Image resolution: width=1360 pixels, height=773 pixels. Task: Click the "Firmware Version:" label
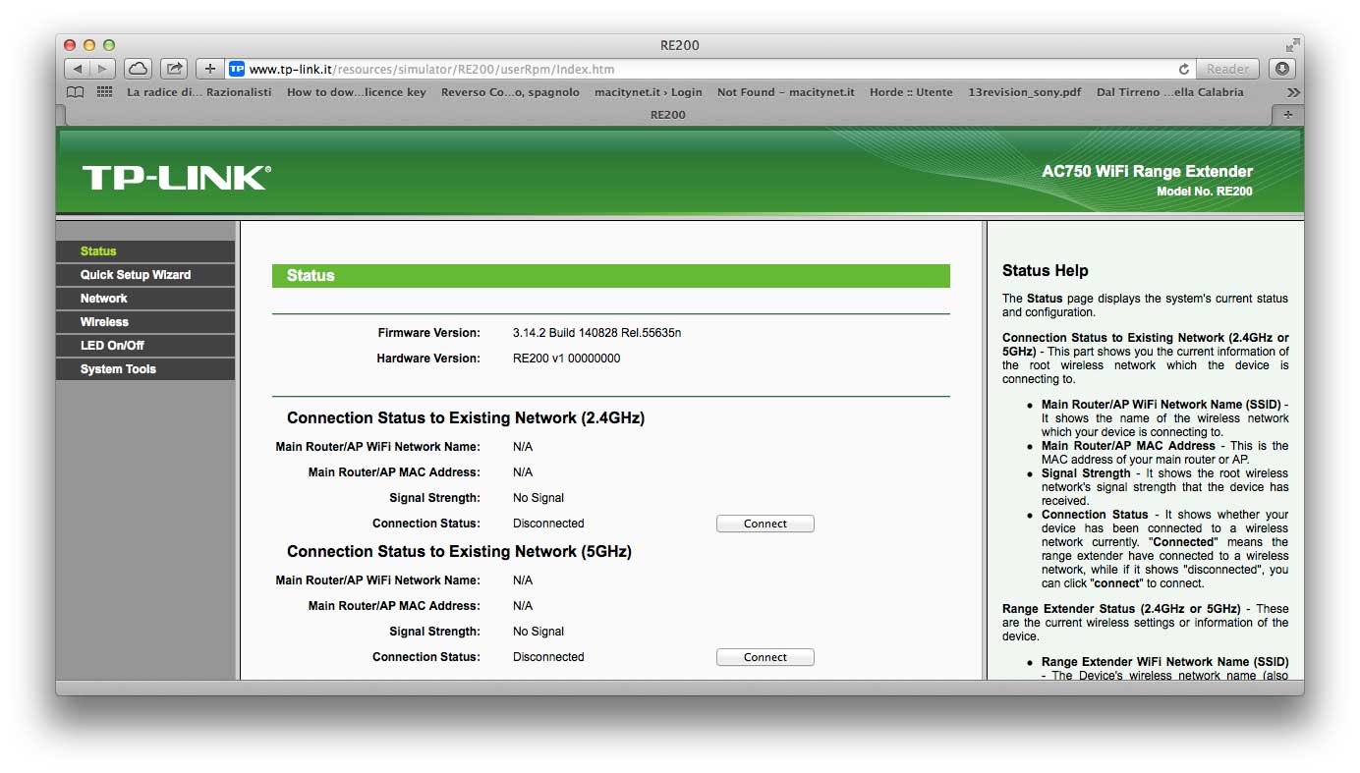[428, 333]
